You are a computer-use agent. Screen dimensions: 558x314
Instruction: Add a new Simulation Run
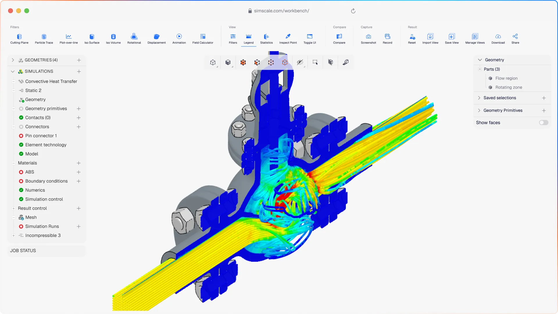click(78, 226)
